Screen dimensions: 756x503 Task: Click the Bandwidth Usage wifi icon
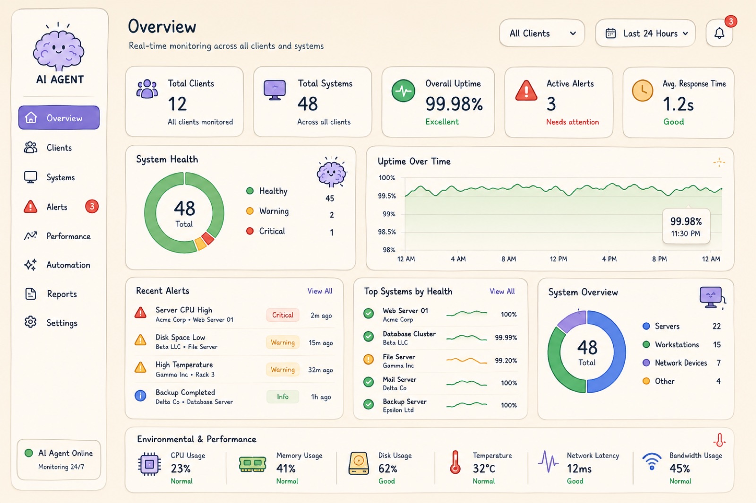coord(652,461)
